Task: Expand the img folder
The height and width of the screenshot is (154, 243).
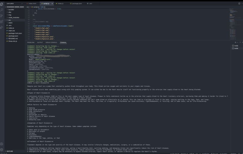Action: [15, 15]
